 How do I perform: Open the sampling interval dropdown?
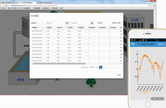coord(40,23)
